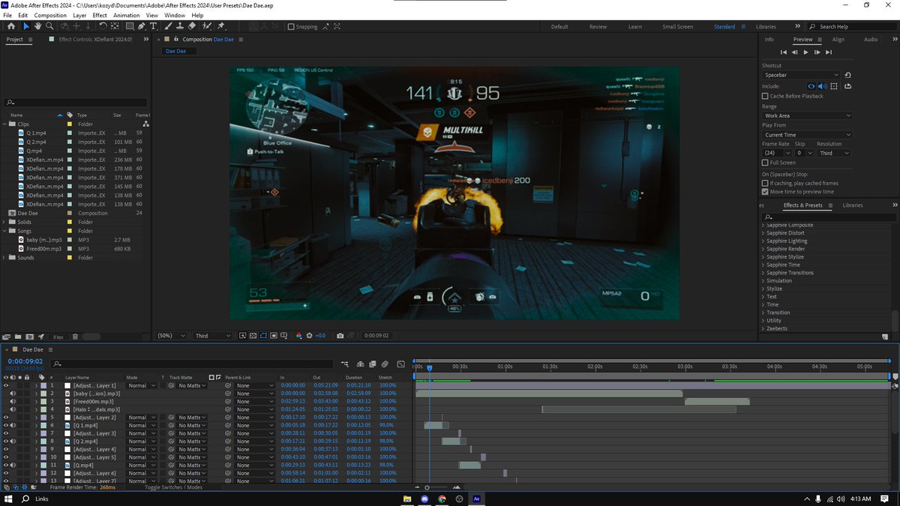This screenshot has height=506, width=900.
Task: Click the Home icon in toolbar
Action: 10,26
